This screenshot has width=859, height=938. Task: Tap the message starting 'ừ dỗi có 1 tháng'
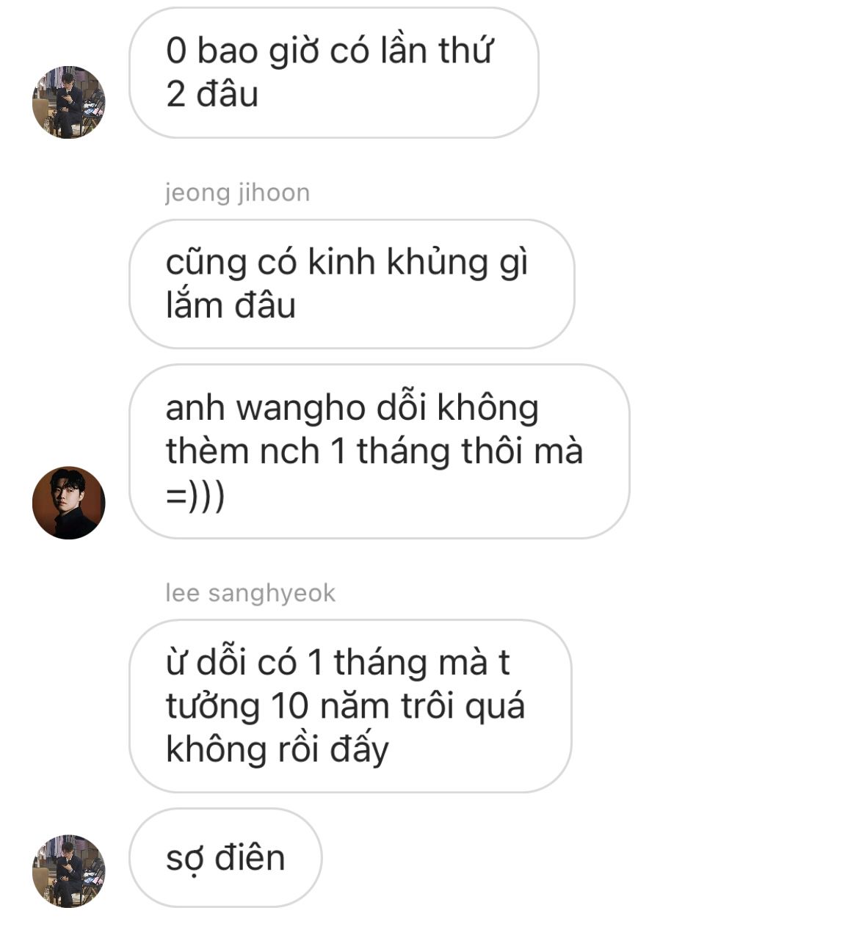coord(350,706)
